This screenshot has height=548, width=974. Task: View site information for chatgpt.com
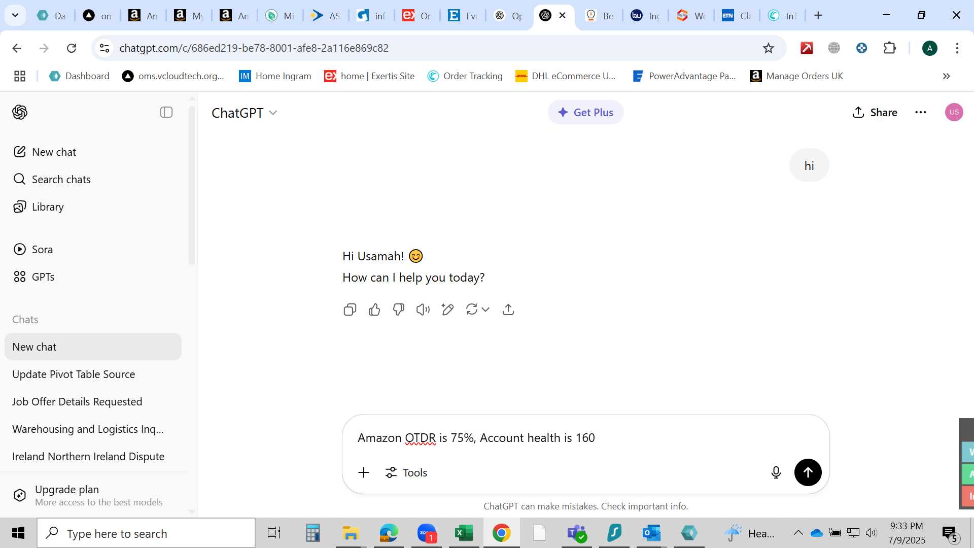coord(105,48)
